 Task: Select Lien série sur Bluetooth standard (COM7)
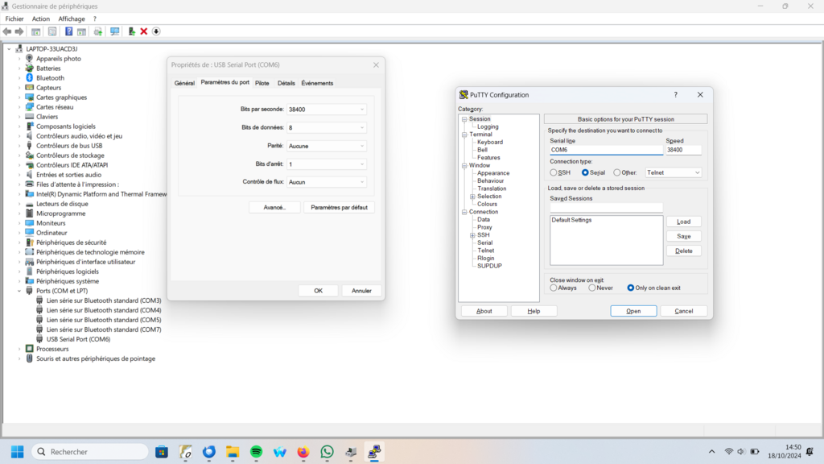tap(104, 329)
